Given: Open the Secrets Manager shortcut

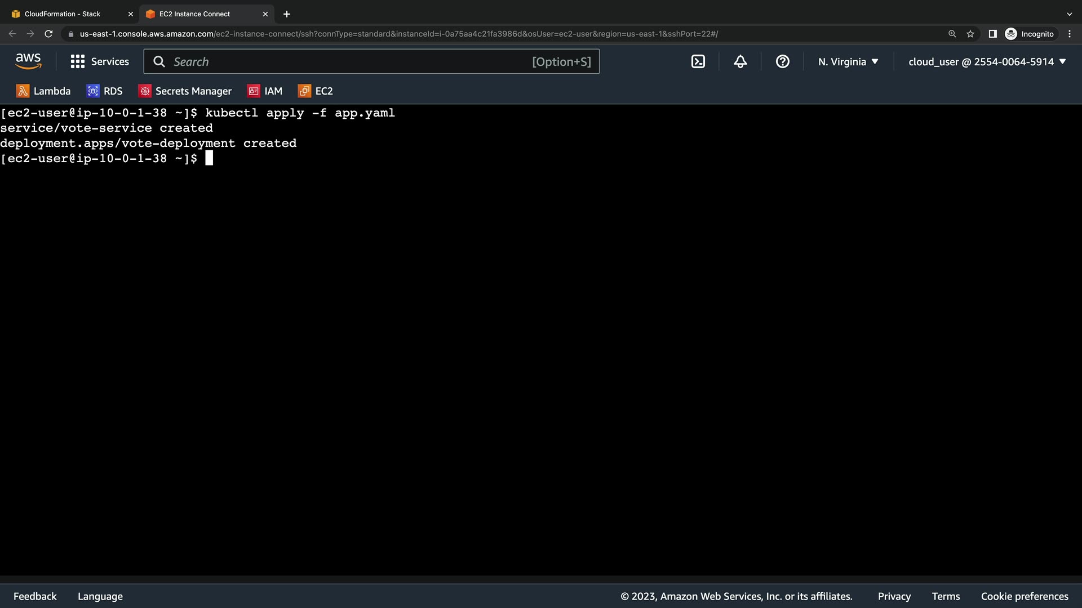Looking at the screenshot, I should [x=185, y=91].
